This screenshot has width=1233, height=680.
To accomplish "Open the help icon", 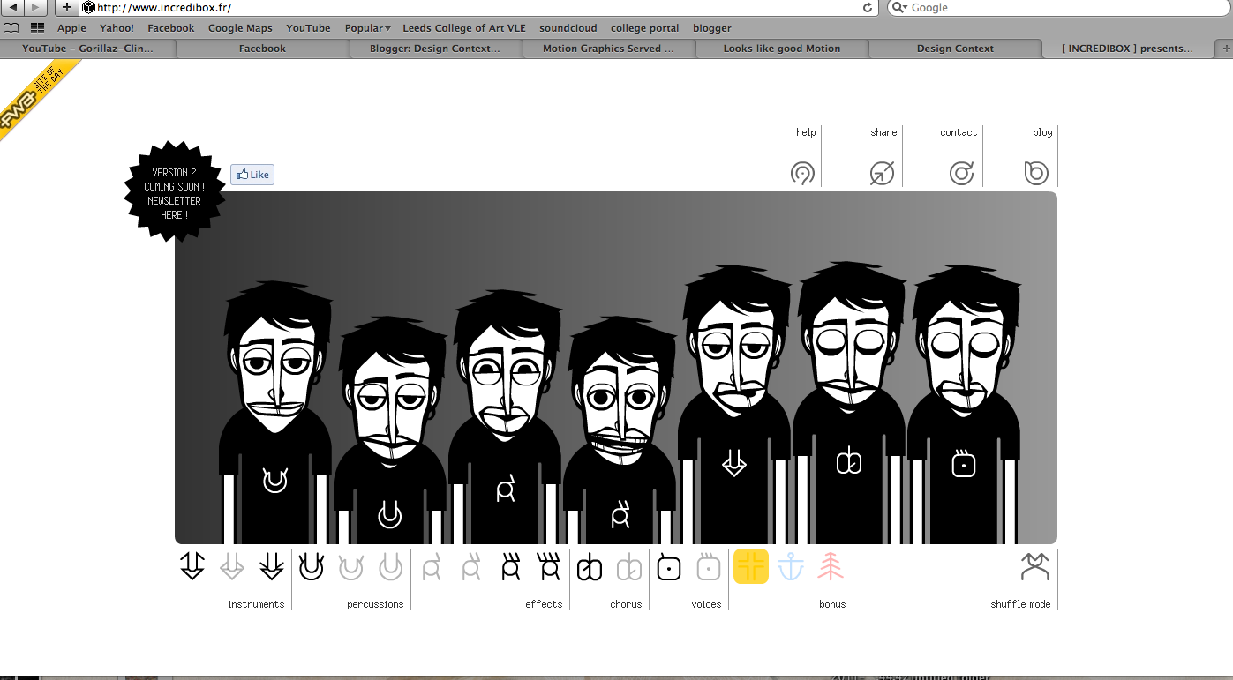I will (802, 174).
